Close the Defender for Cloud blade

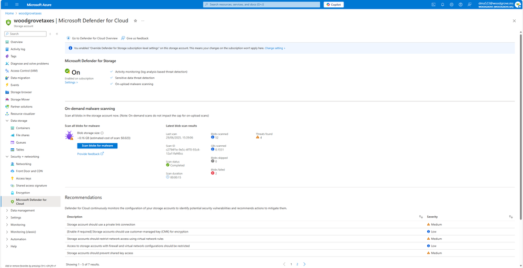(x=514, y=21)
